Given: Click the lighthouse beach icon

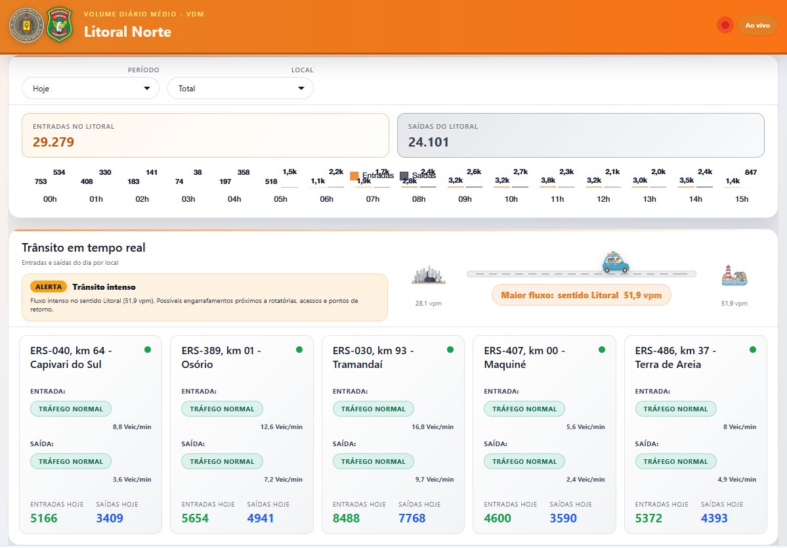Looking at the screenshot, I should coord(734,275).
